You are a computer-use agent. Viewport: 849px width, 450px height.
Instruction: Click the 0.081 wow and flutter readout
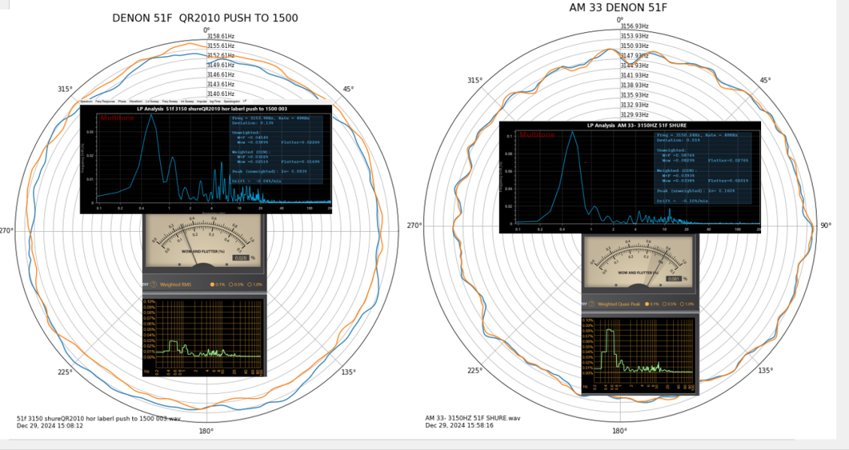(x=674, y=279)
